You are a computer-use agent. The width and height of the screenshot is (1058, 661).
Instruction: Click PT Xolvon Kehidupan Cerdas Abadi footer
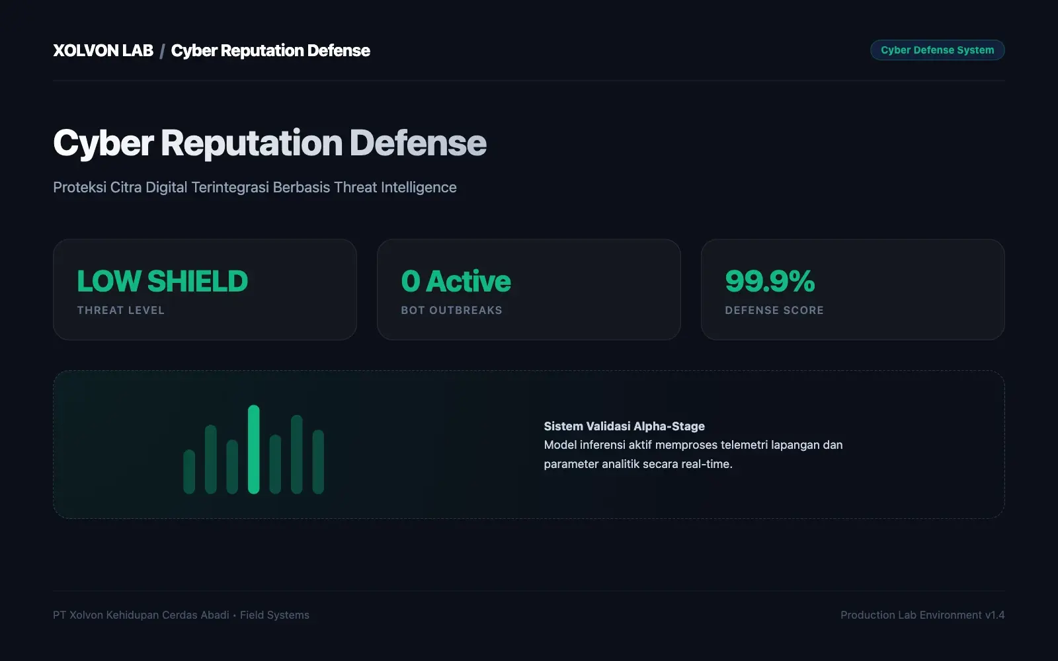click(181, 615)
